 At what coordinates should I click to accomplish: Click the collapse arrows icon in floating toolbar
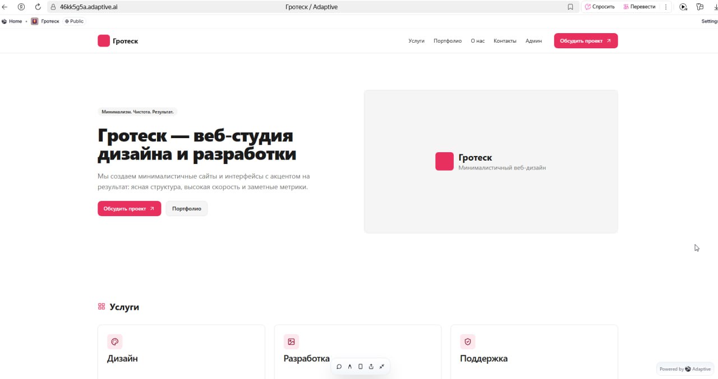coord(382,367)
